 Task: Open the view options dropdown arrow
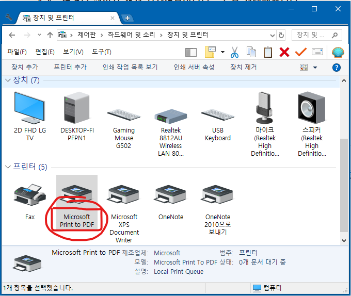[x=315, y=68]
